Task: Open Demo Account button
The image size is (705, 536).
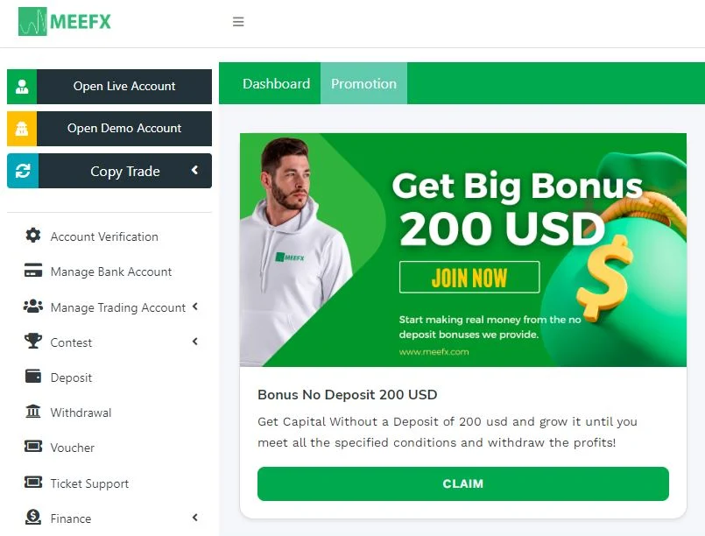Action: point(109,129)
